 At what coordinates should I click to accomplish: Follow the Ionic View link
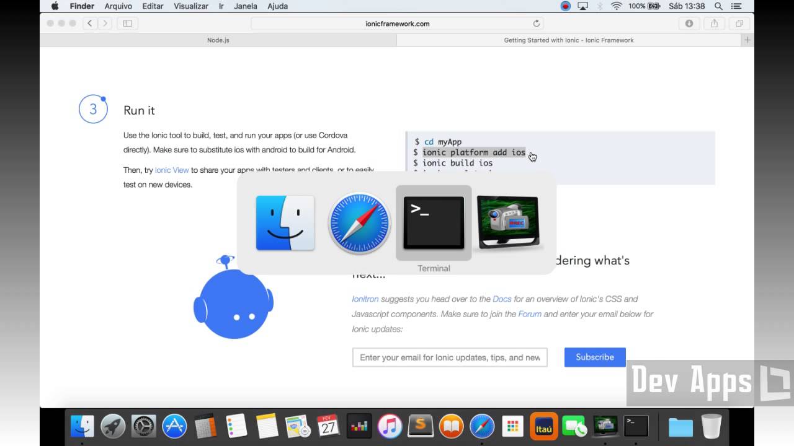[172, 170]
